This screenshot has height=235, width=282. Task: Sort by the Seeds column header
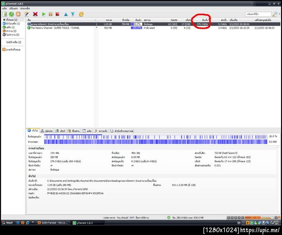pyautogui.click(x=174, y=20)
